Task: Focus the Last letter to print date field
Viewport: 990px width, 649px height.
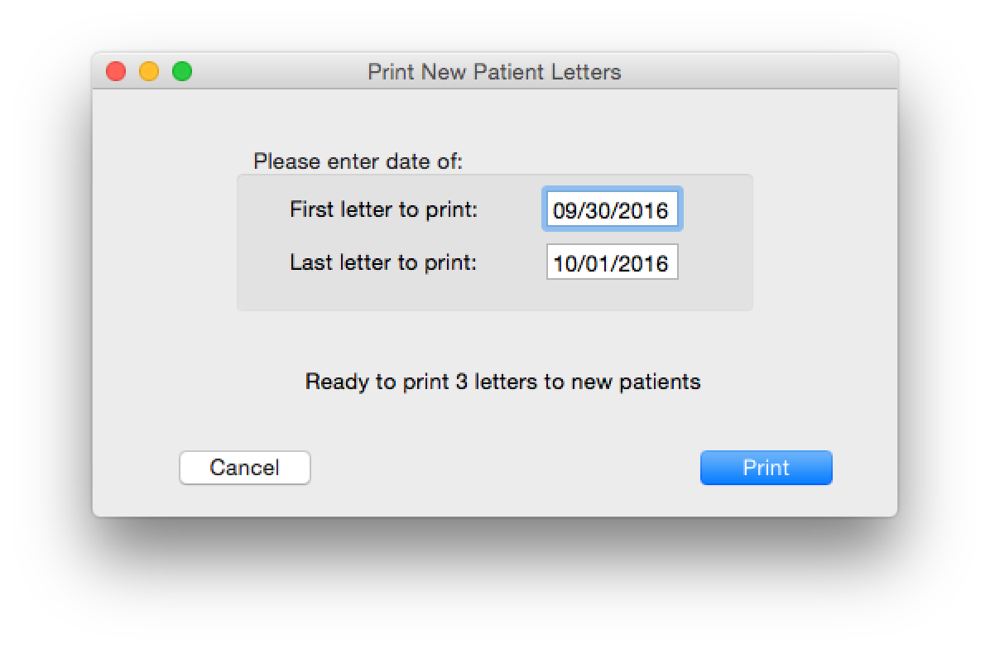Action: coord(612,263)
